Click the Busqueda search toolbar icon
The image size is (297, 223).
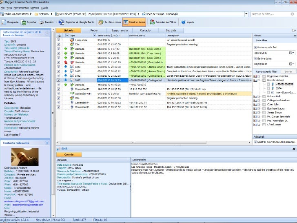tap(4, 22)
